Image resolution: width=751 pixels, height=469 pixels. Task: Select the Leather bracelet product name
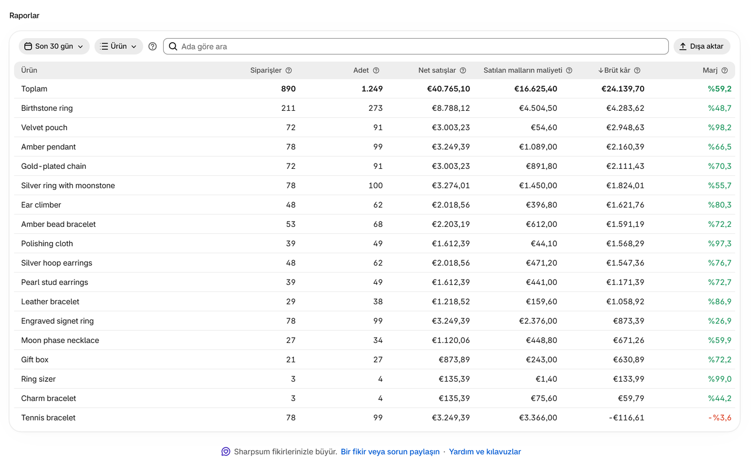click(50, 301)
